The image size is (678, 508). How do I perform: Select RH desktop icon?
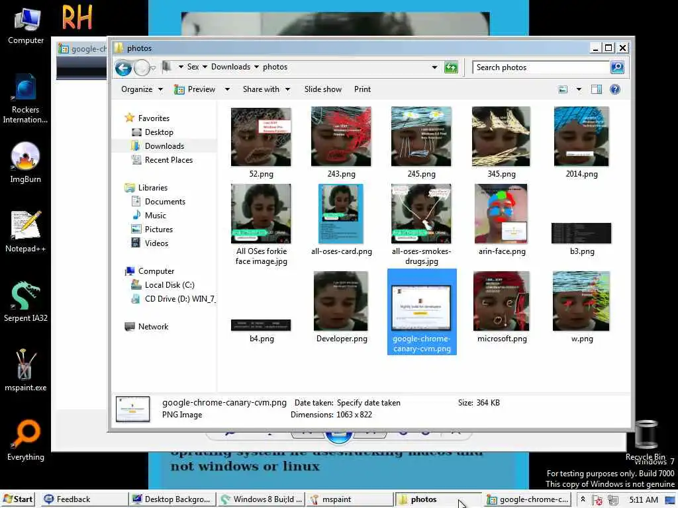click(77, 17)
